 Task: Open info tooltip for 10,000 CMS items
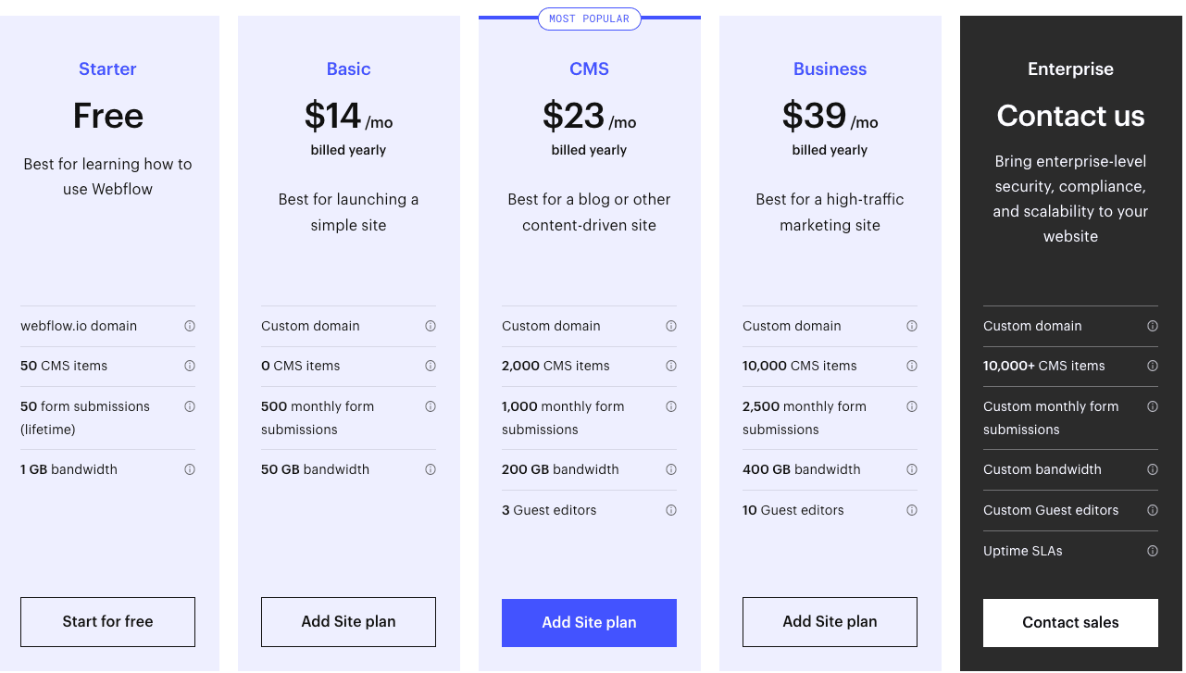pyautogui.click(x=912, y=366)
